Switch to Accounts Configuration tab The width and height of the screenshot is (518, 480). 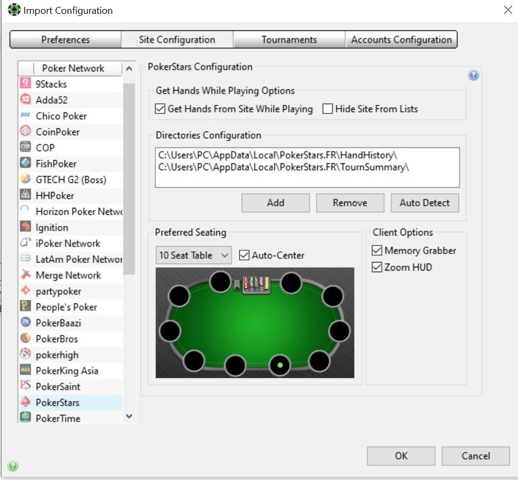401,40
